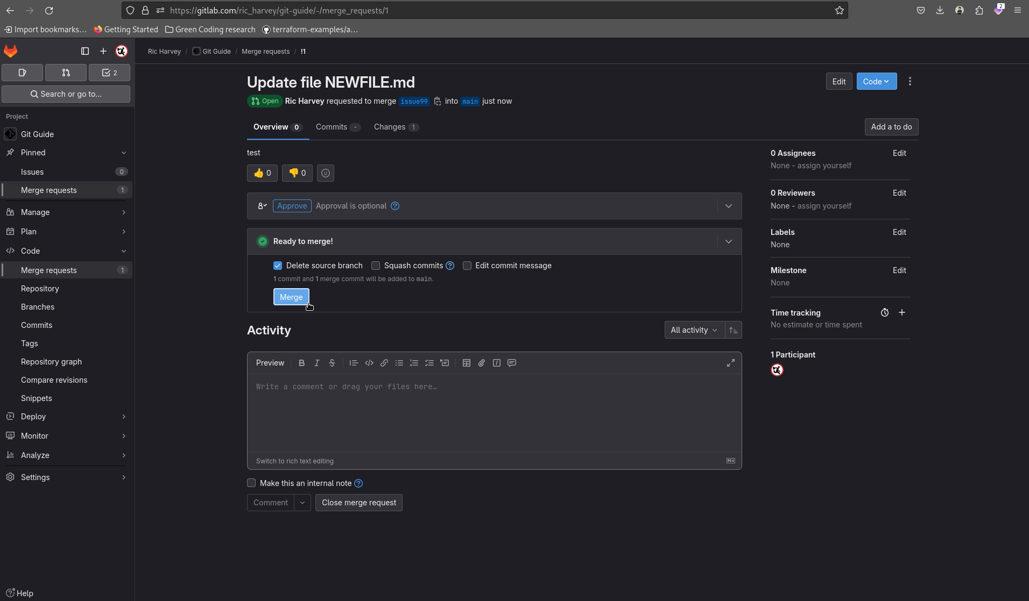Insert code formatting in comment editor
The height and width of the screenshot is (601, 1029).
(x=369, y=363)
